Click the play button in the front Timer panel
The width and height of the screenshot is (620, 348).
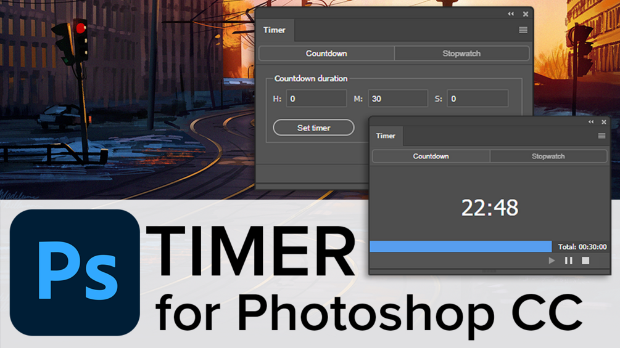552,261
